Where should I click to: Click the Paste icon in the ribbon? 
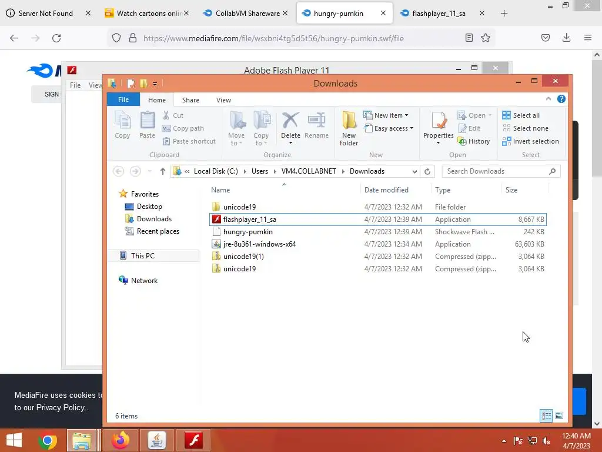pyautogui.click(x=147, y=125)
